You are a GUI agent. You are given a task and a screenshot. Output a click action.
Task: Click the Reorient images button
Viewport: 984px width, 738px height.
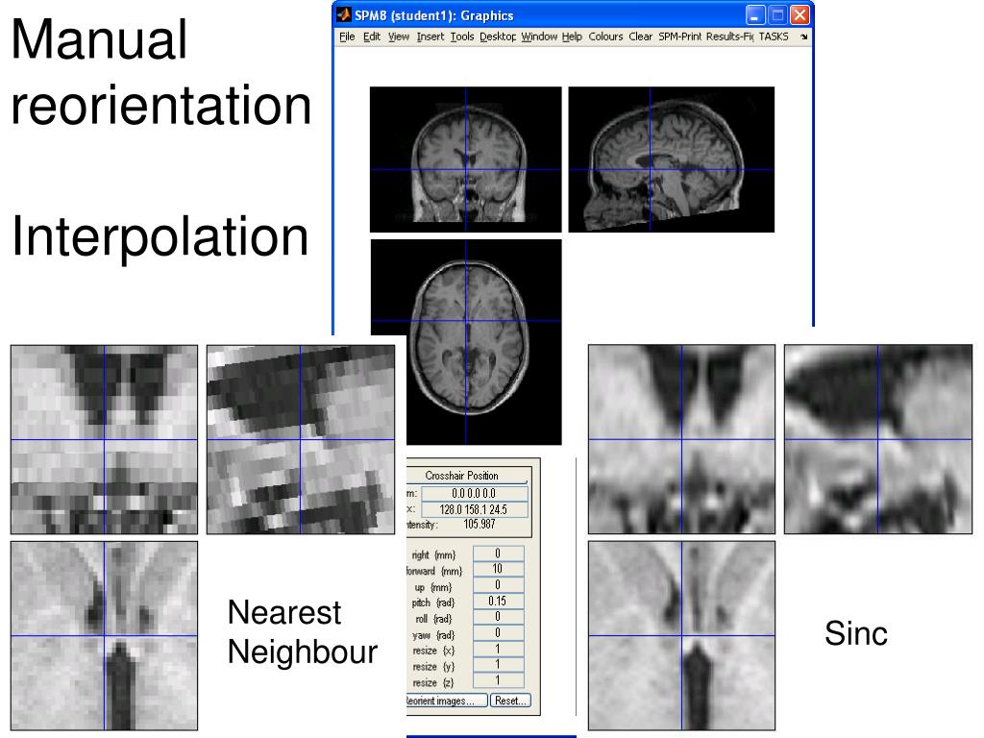[x=447, y=701]
